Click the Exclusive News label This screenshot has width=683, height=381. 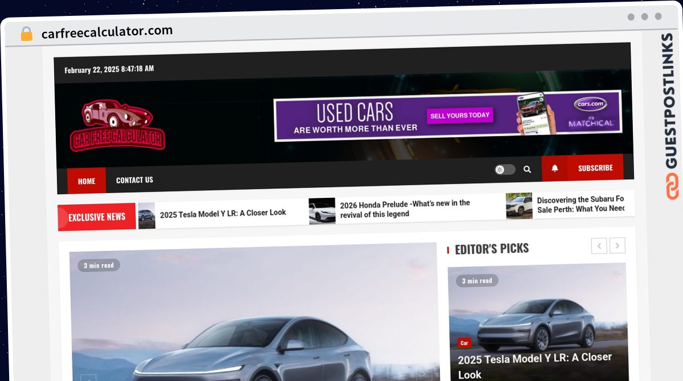(x=97, y=217)
